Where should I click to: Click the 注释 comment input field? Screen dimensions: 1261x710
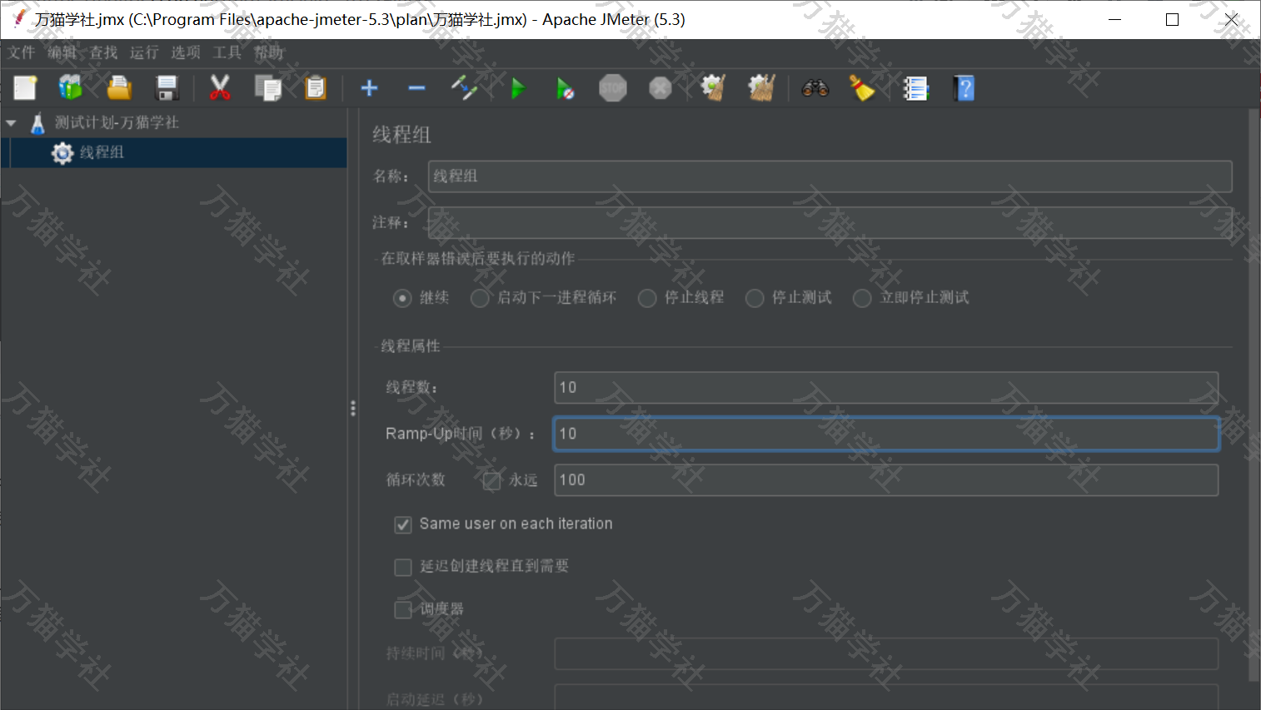830,222
